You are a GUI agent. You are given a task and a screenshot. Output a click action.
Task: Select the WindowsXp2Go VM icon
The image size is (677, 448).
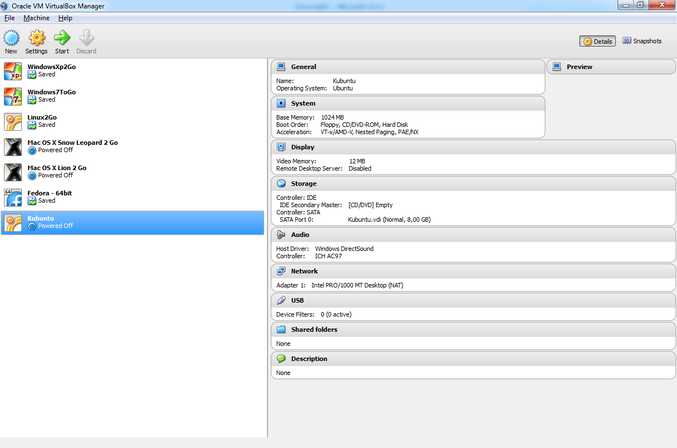tap(13, 71)
